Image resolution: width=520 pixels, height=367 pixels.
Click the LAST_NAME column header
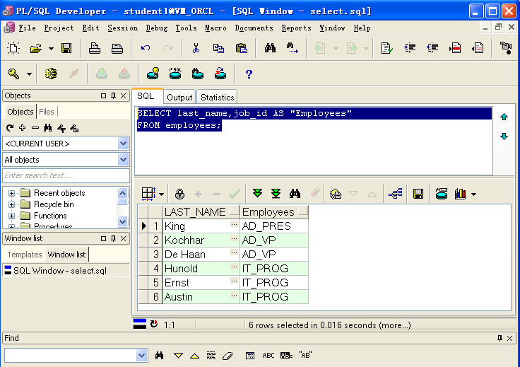[x=201, y=211]
